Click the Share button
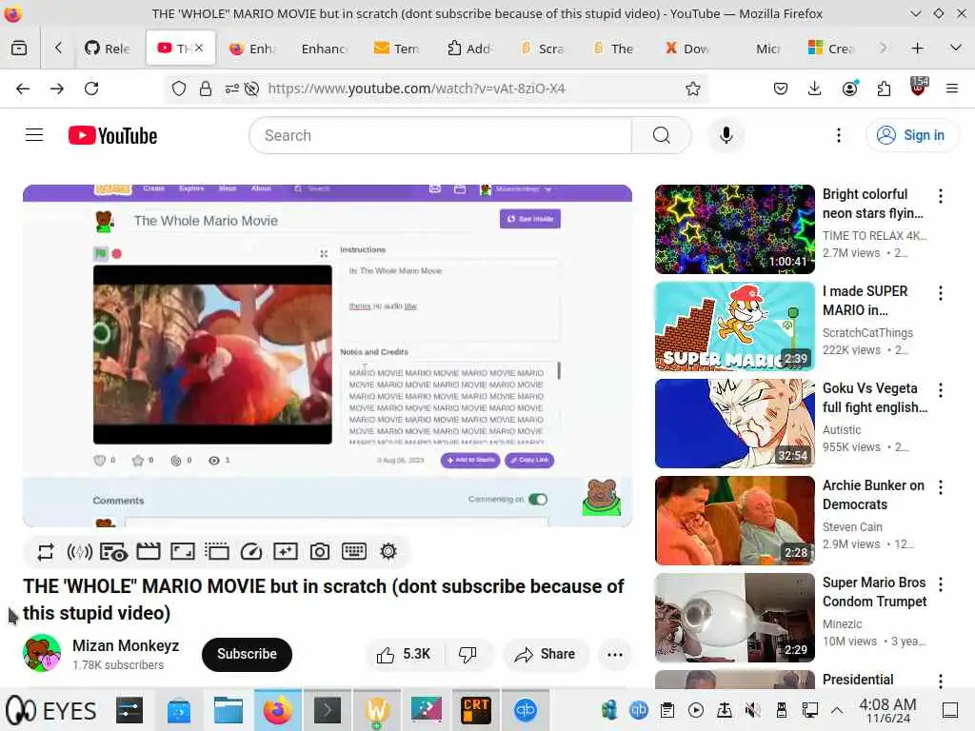 coord(546,655)
